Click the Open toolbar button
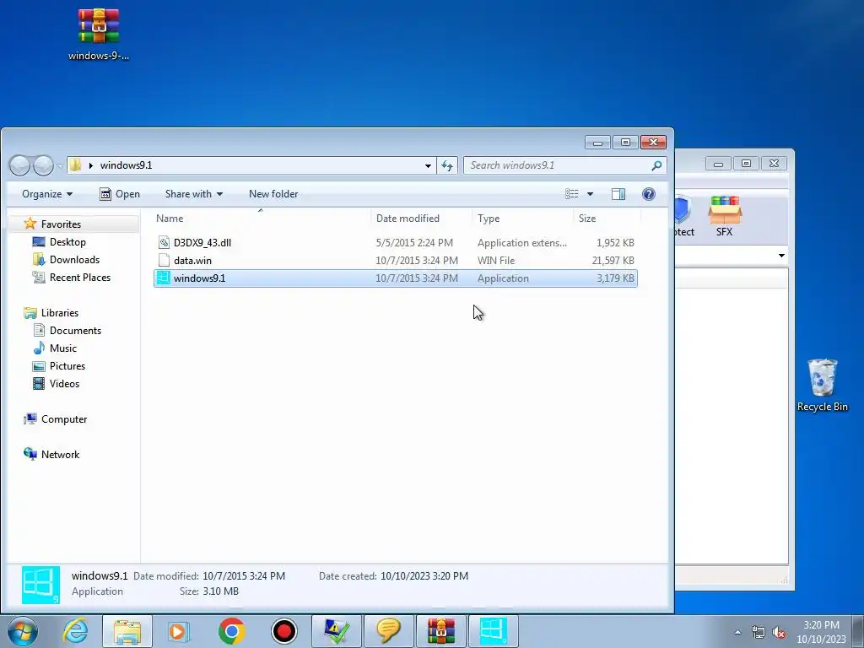 click(120, 194)
